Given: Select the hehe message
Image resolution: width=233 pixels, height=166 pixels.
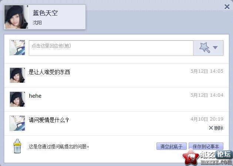Looking at the screenshot, I should (x=35, y=96).
